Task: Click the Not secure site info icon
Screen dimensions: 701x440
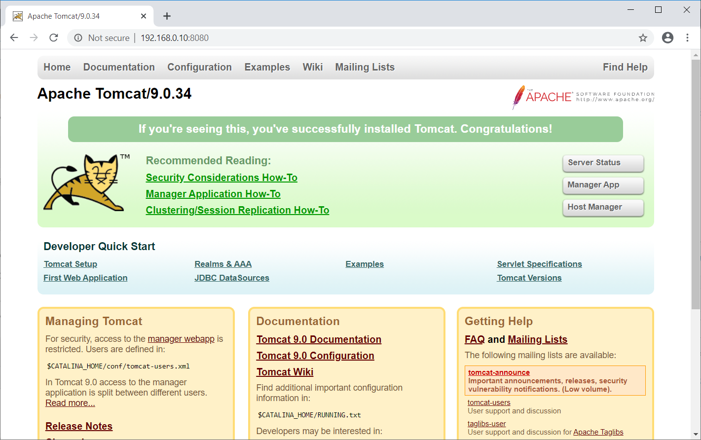Action: pyautogui.click(x=78, y=38)
